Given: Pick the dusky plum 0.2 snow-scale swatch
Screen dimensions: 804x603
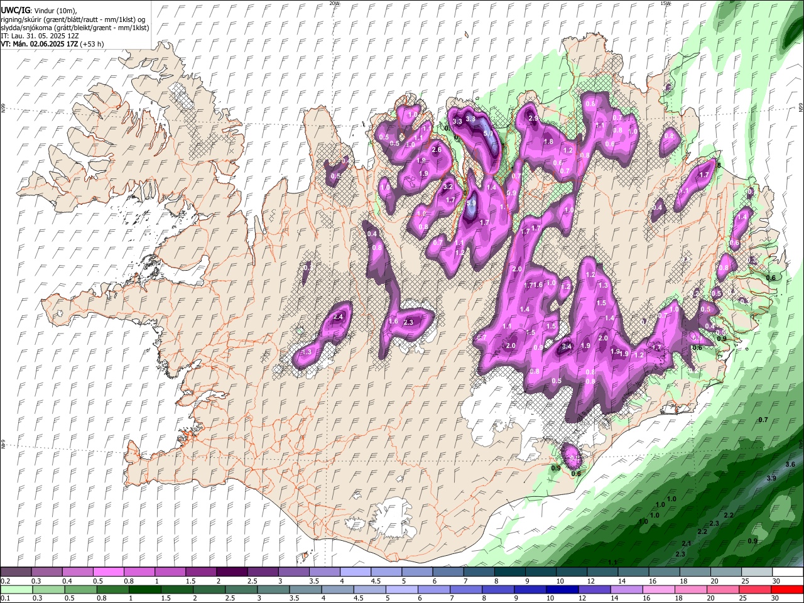Looking at the screenshot, I should 16,572.
